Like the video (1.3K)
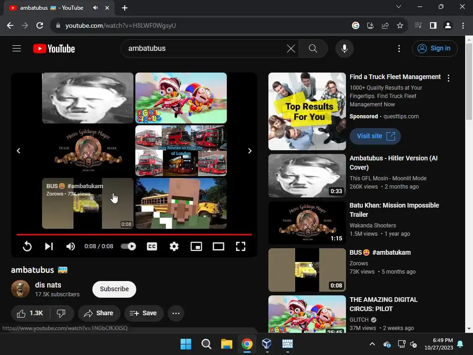 point(30,313)
